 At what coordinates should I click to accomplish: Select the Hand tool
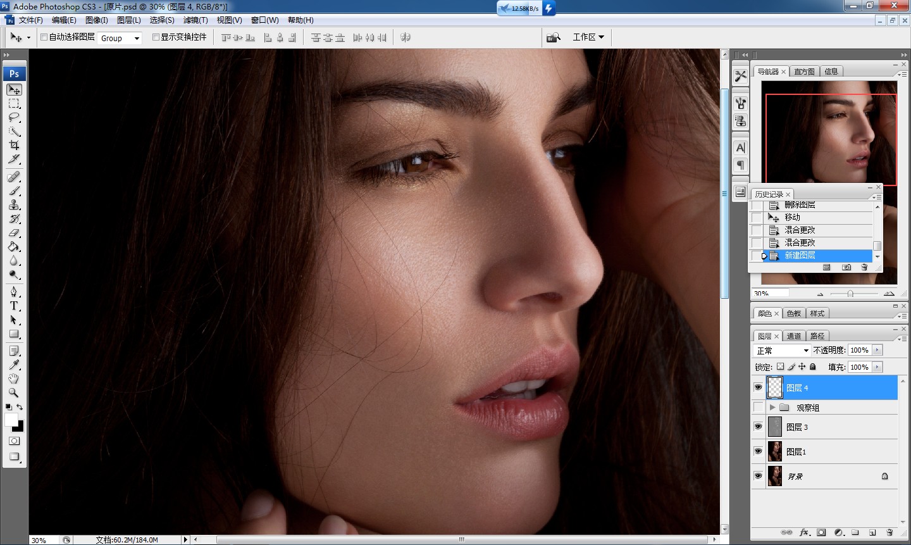tap(14, 379)
